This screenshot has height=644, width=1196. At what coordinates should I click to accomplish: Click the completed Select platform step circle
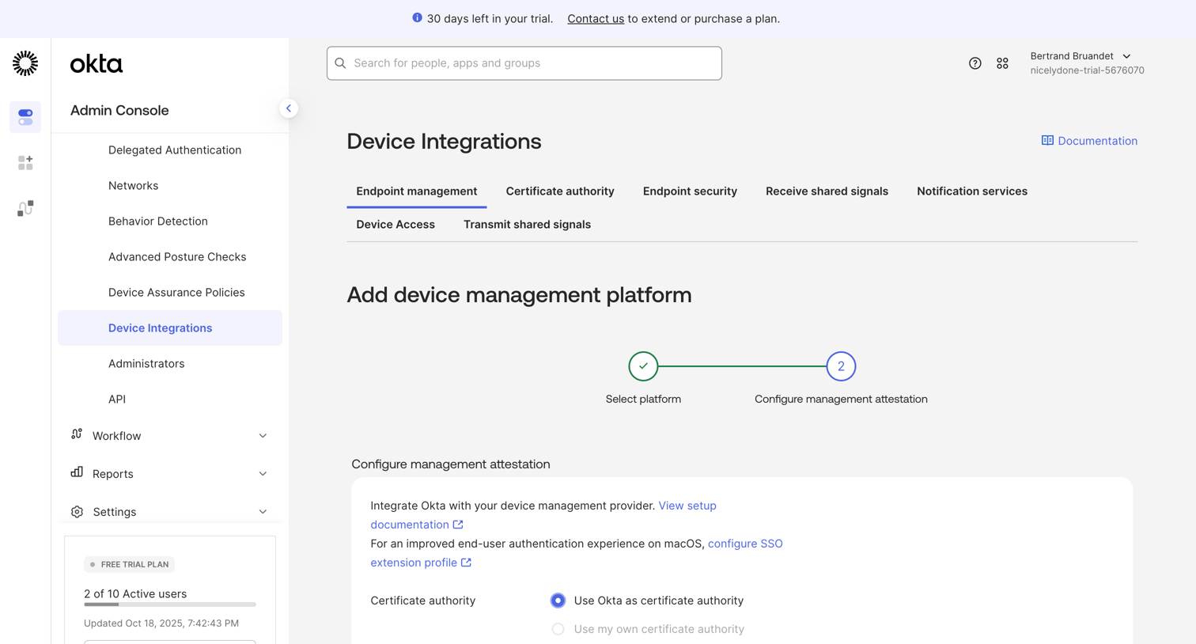click(x=643, y=366)
